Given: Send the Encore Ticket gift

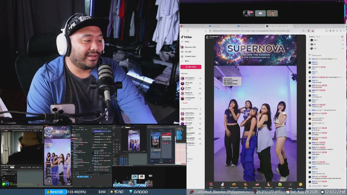Looking at the screenshot, I should [x=257, y=185].
